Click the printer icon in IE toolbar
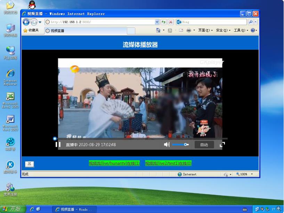This screenshot has height=213, width=284. pos(189,31)
